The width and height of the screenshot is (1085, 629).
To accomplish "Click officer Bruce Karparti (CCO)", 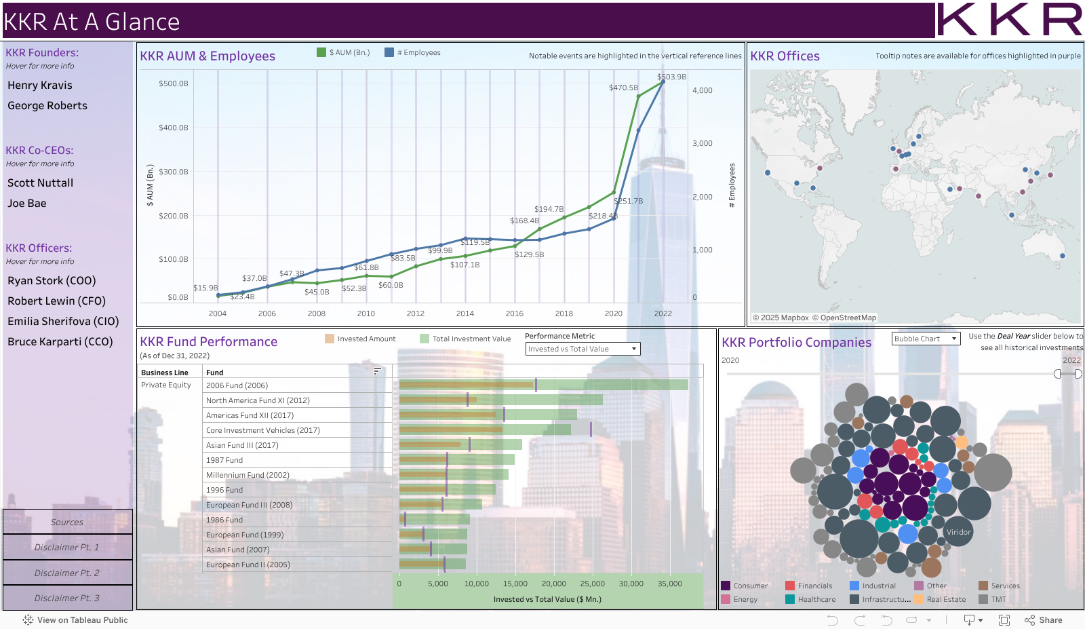I will (60, 342).
